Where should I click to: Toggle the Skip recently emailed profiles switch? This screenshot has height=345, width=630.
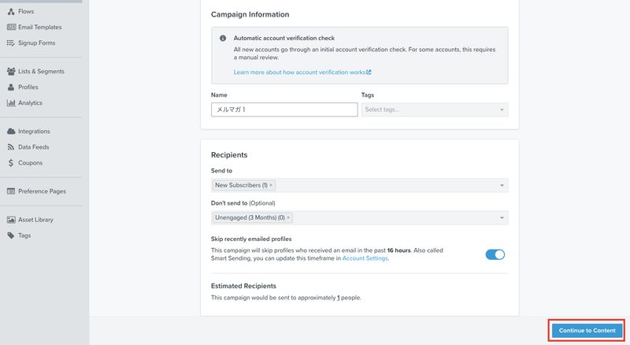[x=495, y=254]
